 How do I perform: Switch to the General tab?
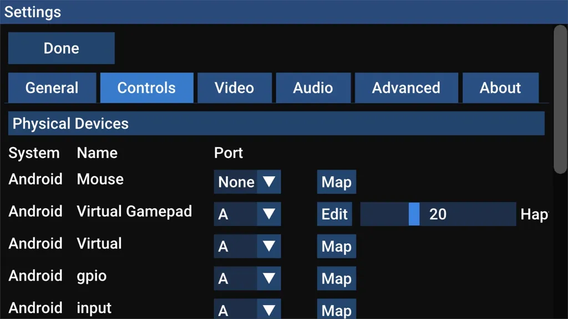coord(52,88)
